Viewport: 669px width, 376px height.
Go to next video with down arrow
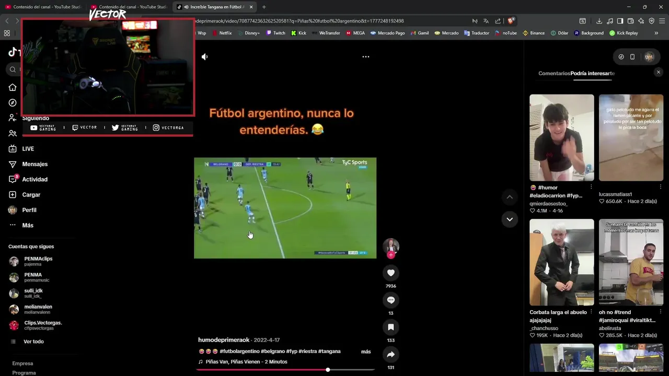[510, 219]
